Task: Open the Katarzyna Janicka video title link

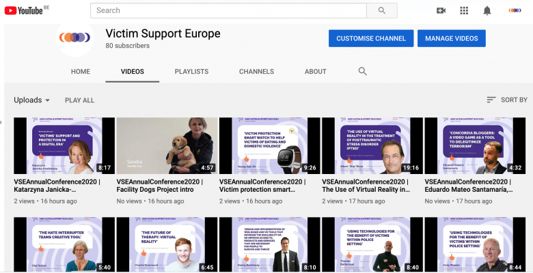Action: 61,186
